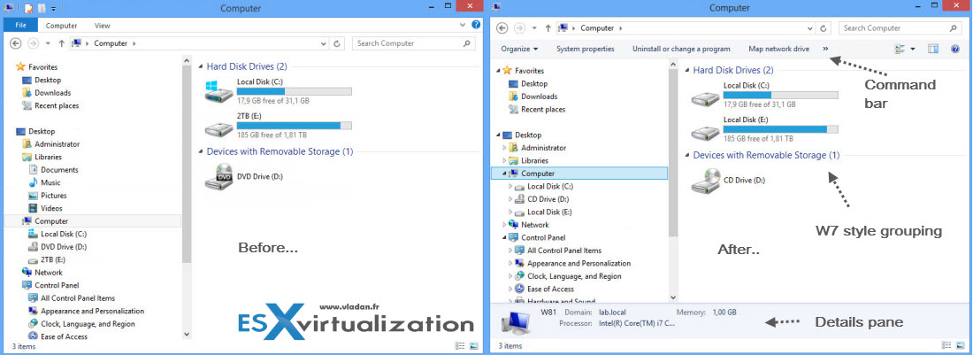Image resolution: width=973 pixels, height=355 pixels.
Task: Select CD Drive (D:) in right navigation pane
Action: click(541, 199)
